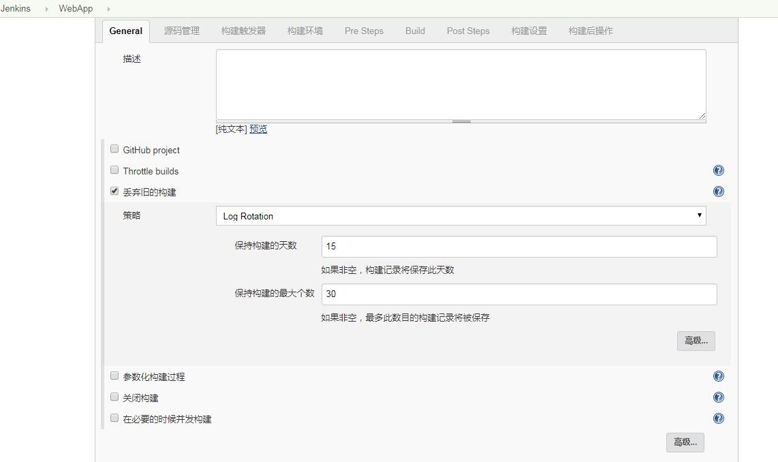
Task: Expand the breadcrumb arrow after Jenkins
Action: pos(46,9)
